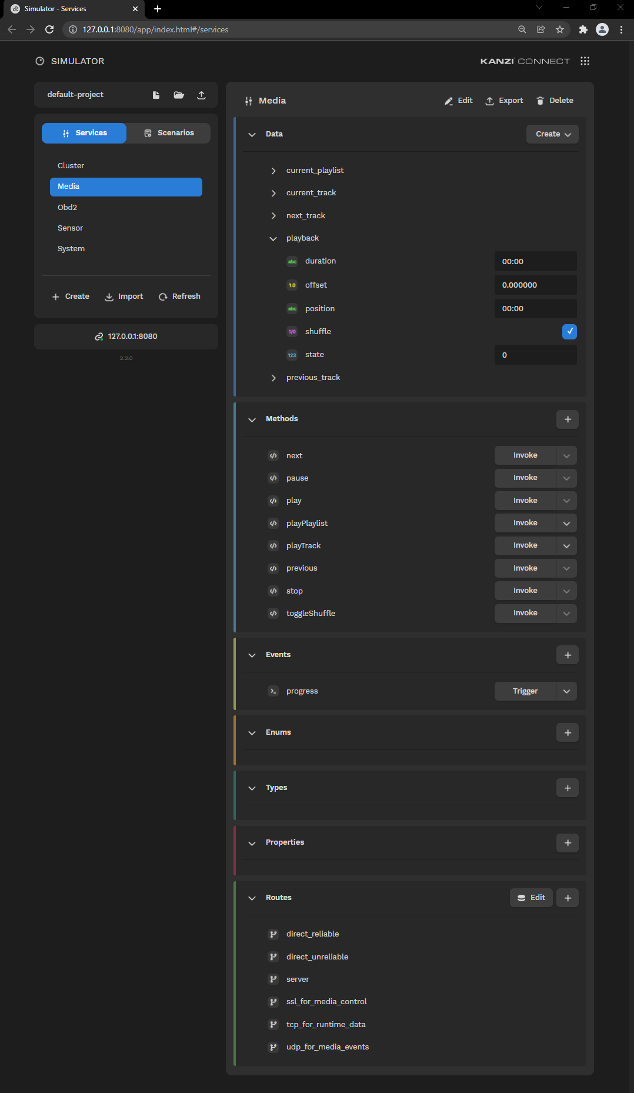The width and height of the screenshot is (634, 1093).
Task: Click the float type icon for offset
Action: tap(292, 285)
